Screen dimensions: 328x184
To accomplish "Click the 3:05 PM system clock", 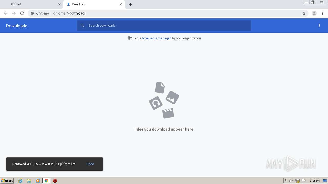I will coord(315,181).
